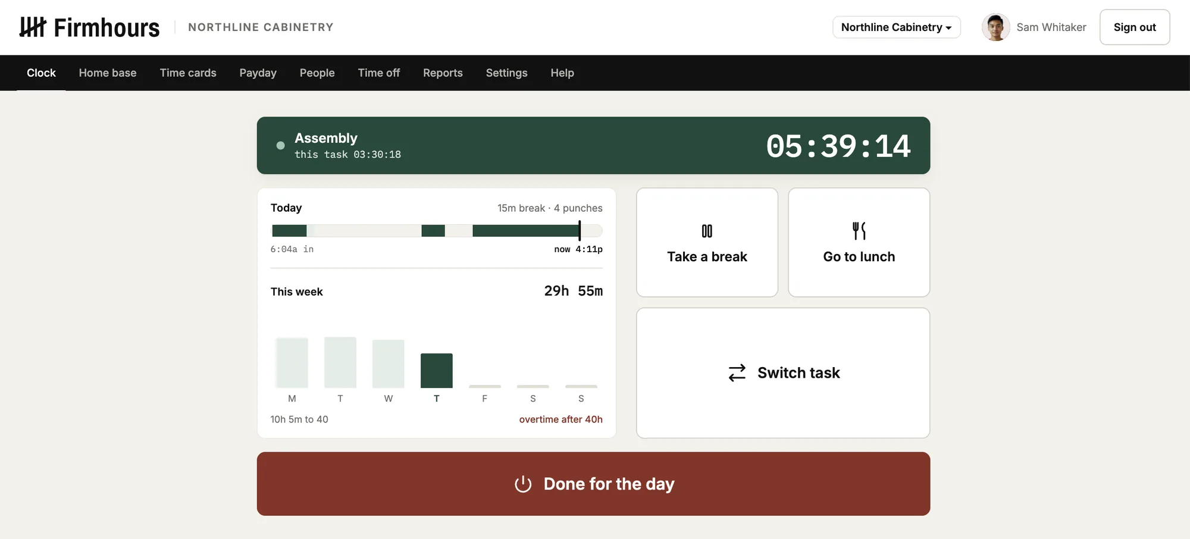1190x539 pixels.
Task: Click the swap arrows icon for Switch task
Action: [737, 373]
